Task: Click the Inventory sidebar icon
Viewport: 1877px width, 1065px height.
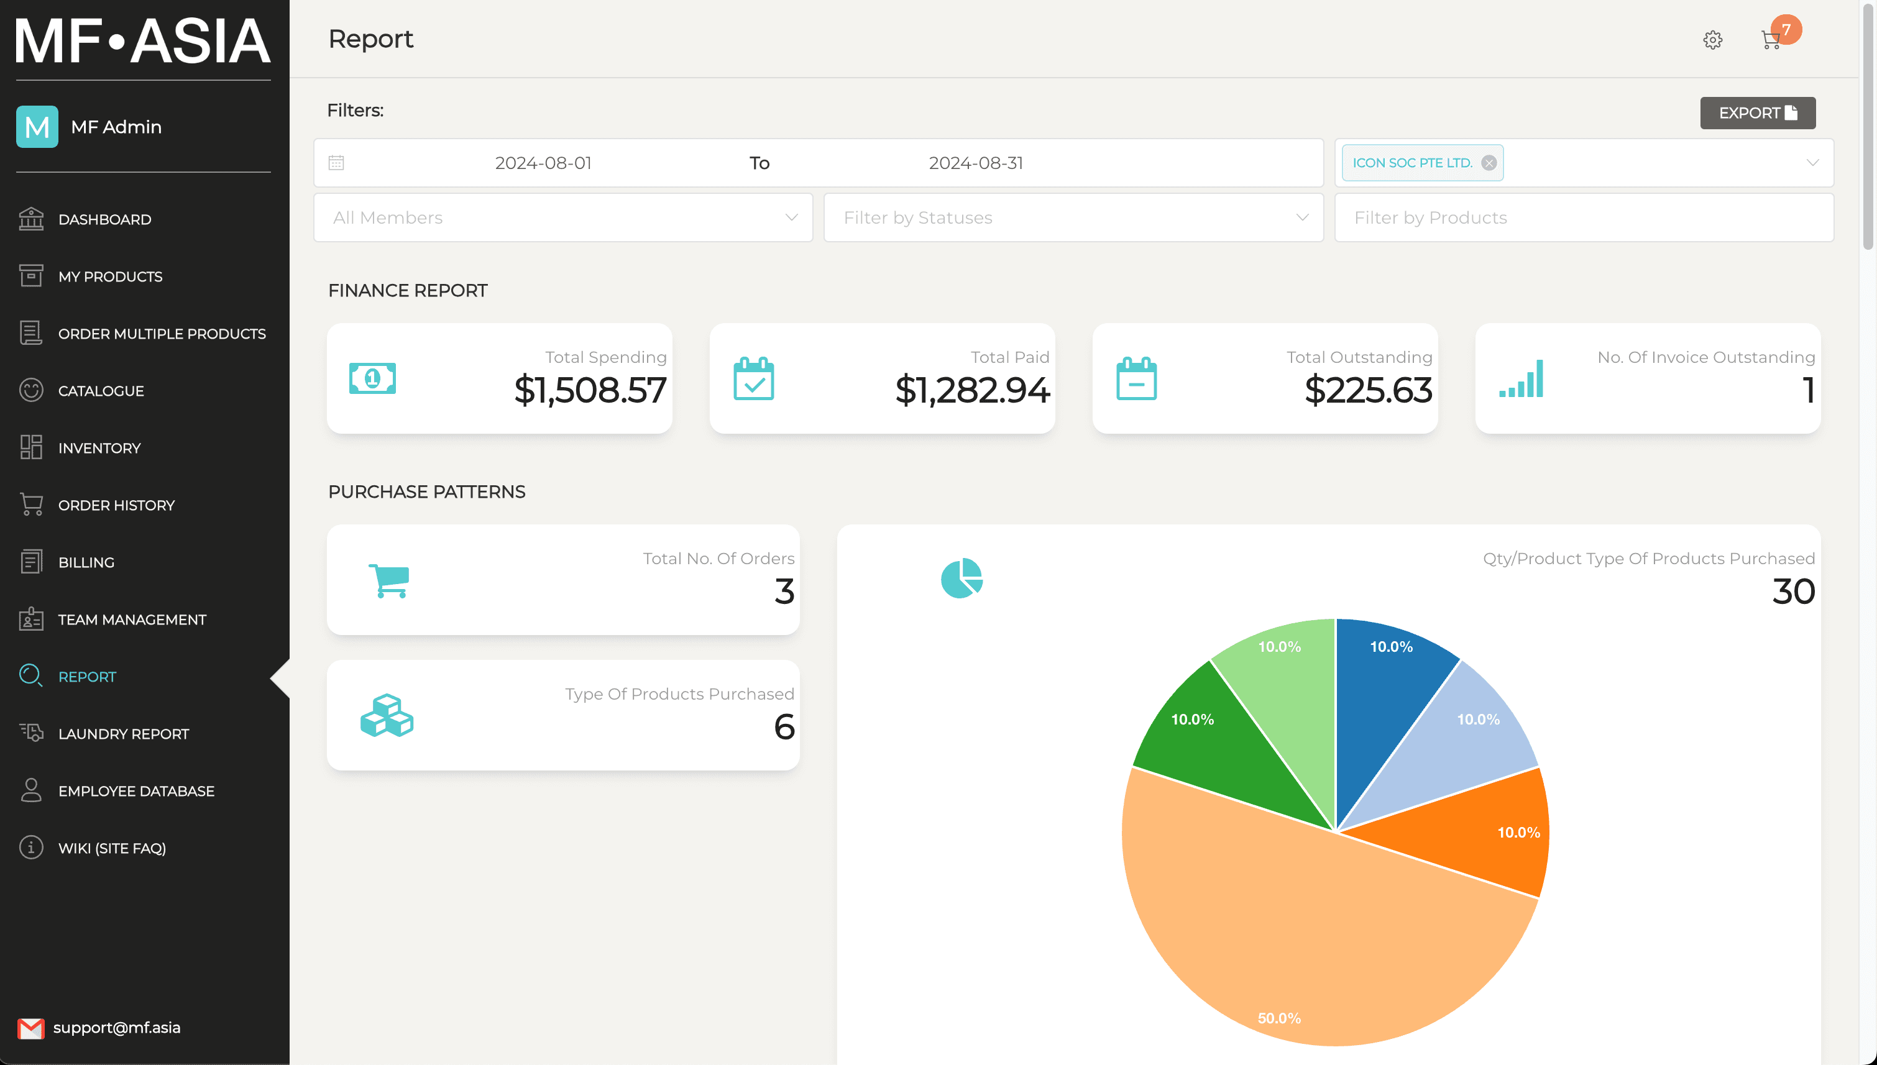Action: click(x=31, y=446)
